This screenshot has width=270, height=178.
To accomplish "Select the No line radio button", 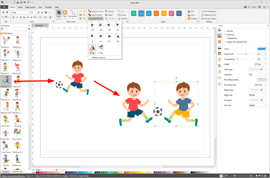I will (x=225, y=31).
